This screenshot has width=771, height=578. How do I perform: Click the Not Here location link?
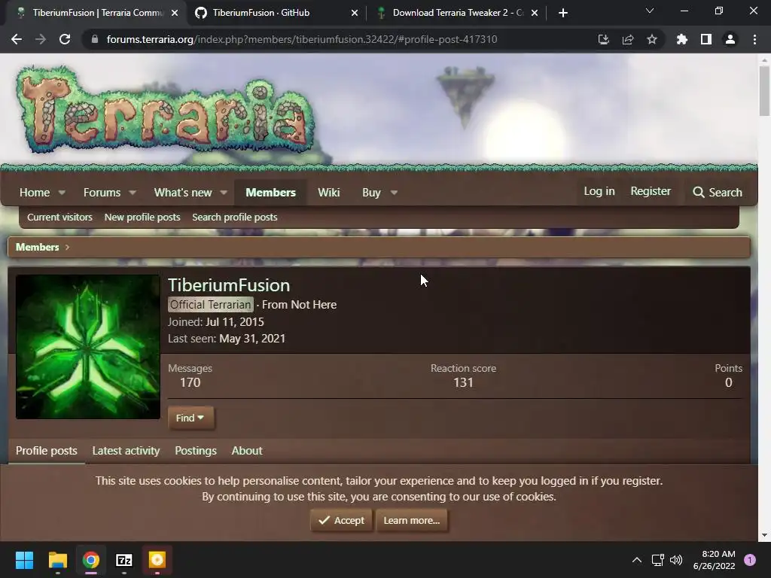pos(314,305)
